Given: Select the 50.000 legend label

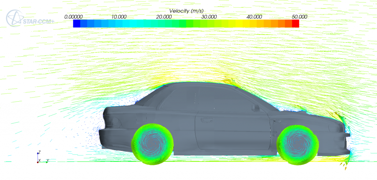Looking at the screenshot, I should (300, 17).
